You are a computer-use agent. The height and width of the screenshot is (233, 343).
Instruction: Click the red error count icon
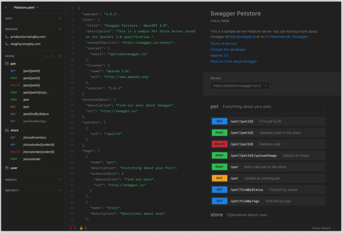(x=71, y=228)
